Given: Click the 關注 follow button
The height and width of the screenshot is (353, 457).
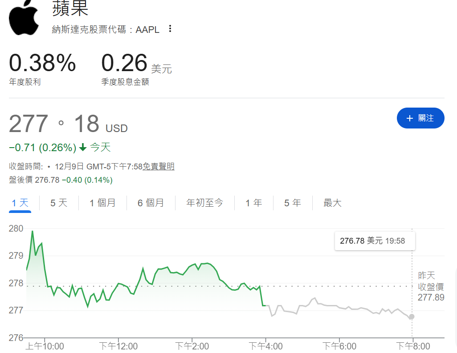Looking at the screenshot, I should tap(420, 118).
